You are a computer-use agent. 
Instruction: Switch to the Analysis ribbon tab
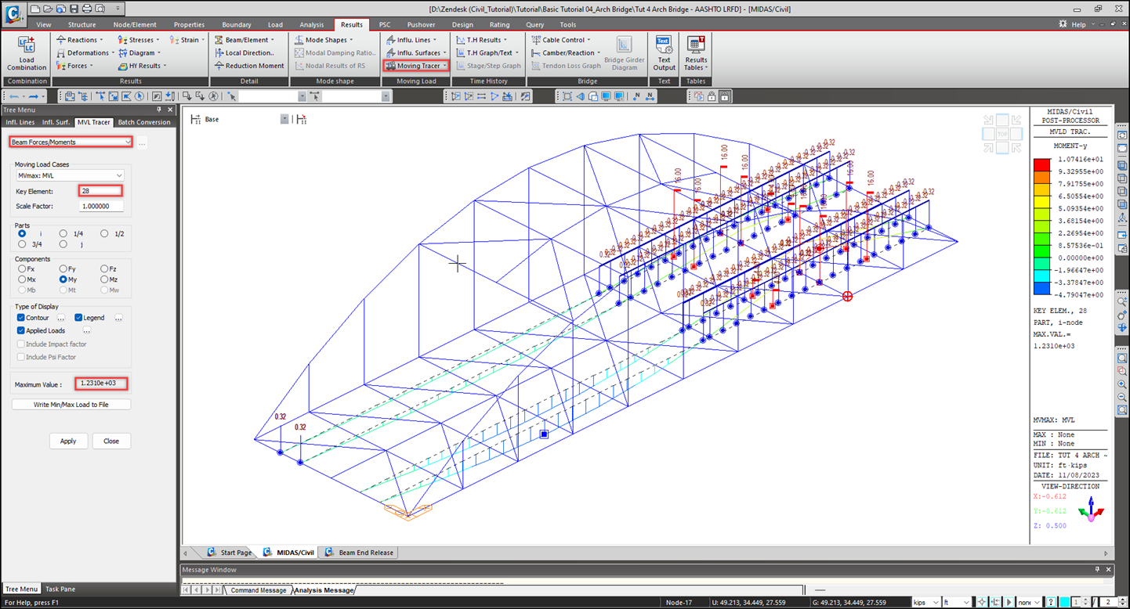pyautogui.click(x=311, y=25)
